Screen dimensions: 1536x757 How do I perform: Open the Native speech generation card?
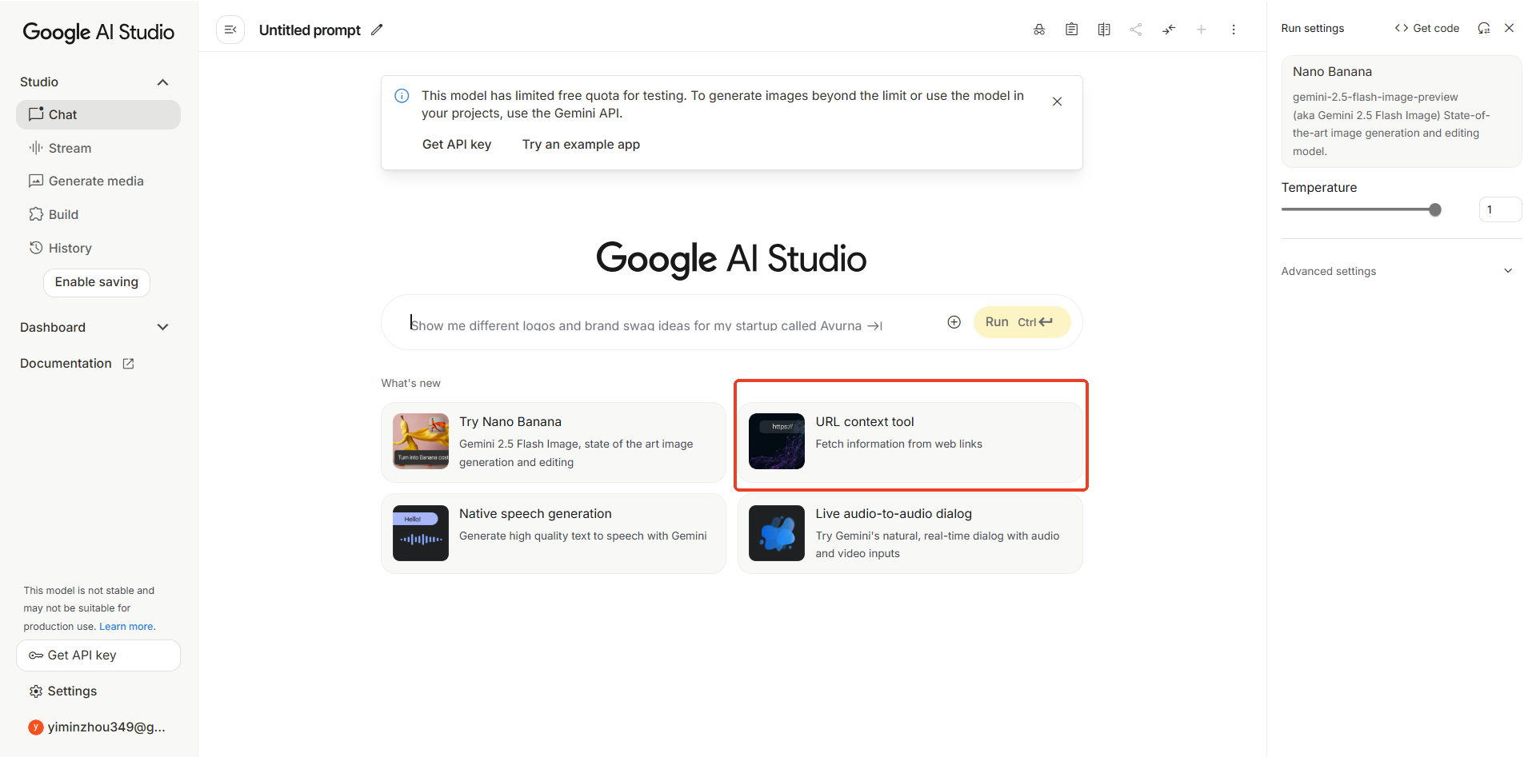553,532
